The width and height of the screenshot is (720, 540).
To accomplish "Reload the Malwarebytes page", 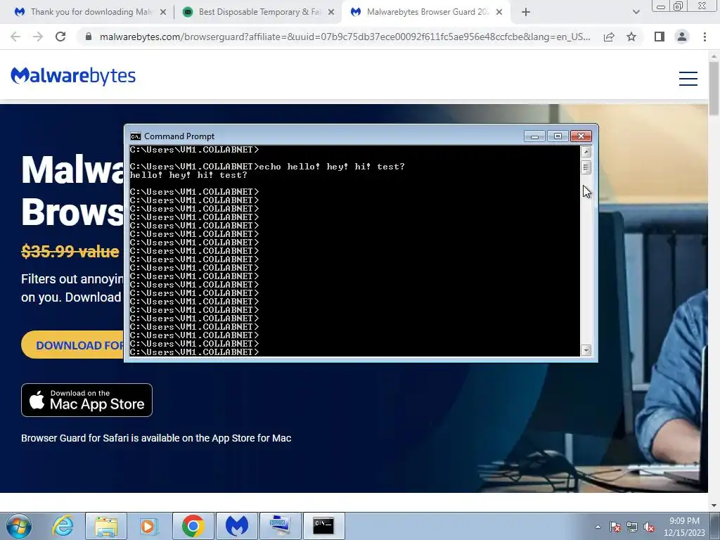I will tap(60, 37).
